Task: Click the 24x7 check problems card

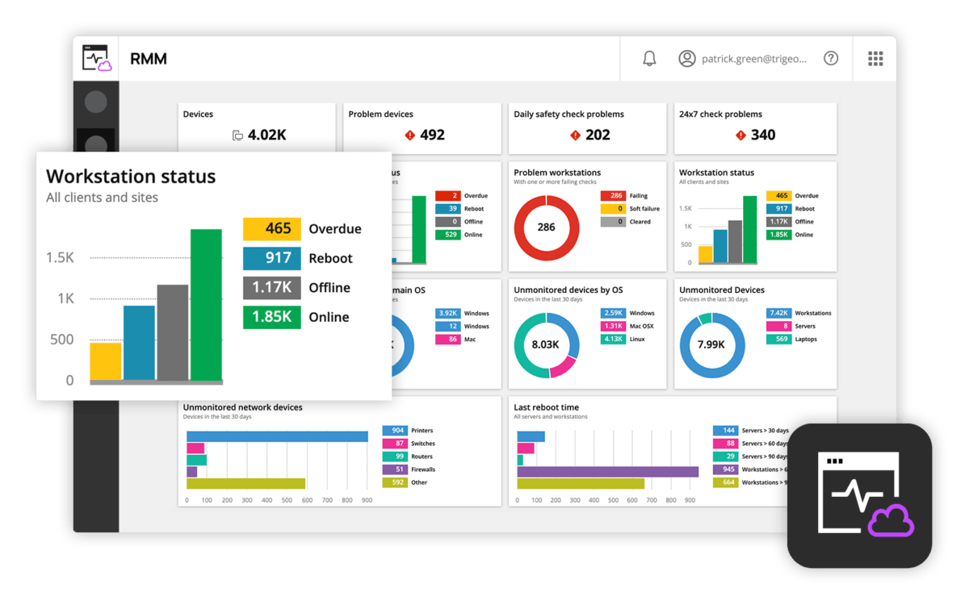Action: click(755, 128)
